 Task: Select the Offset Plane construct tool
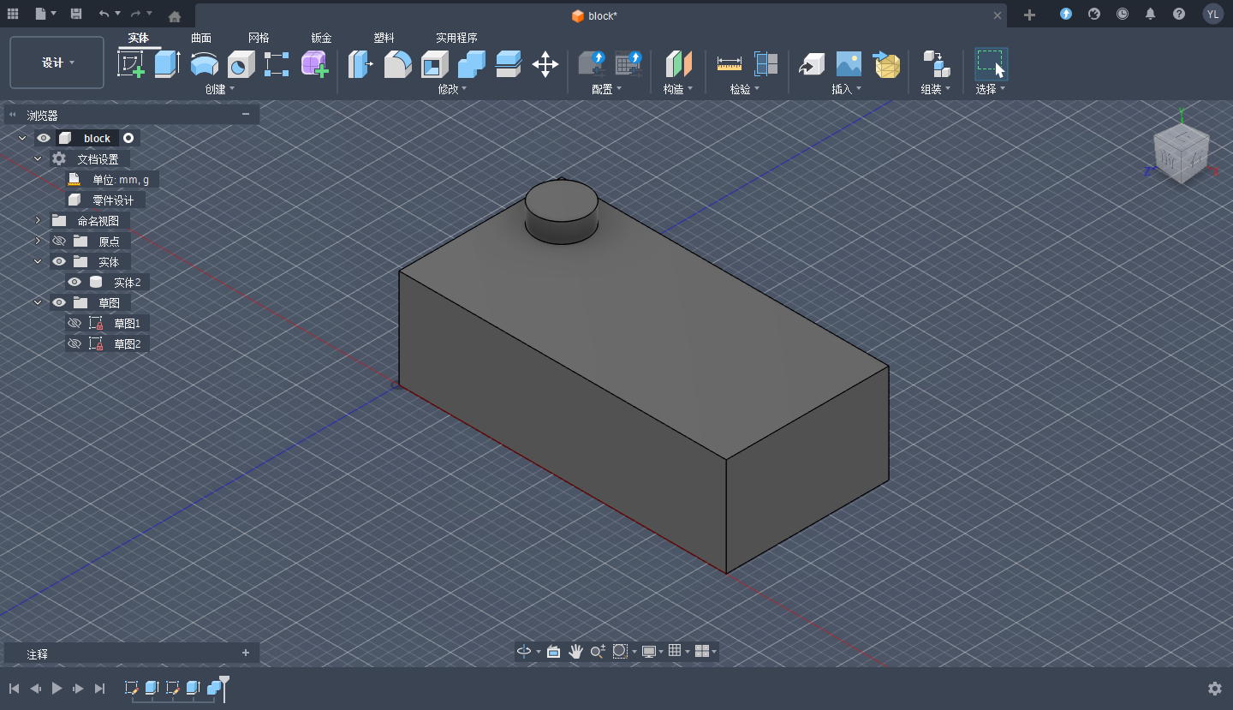(x=678, y=64)
